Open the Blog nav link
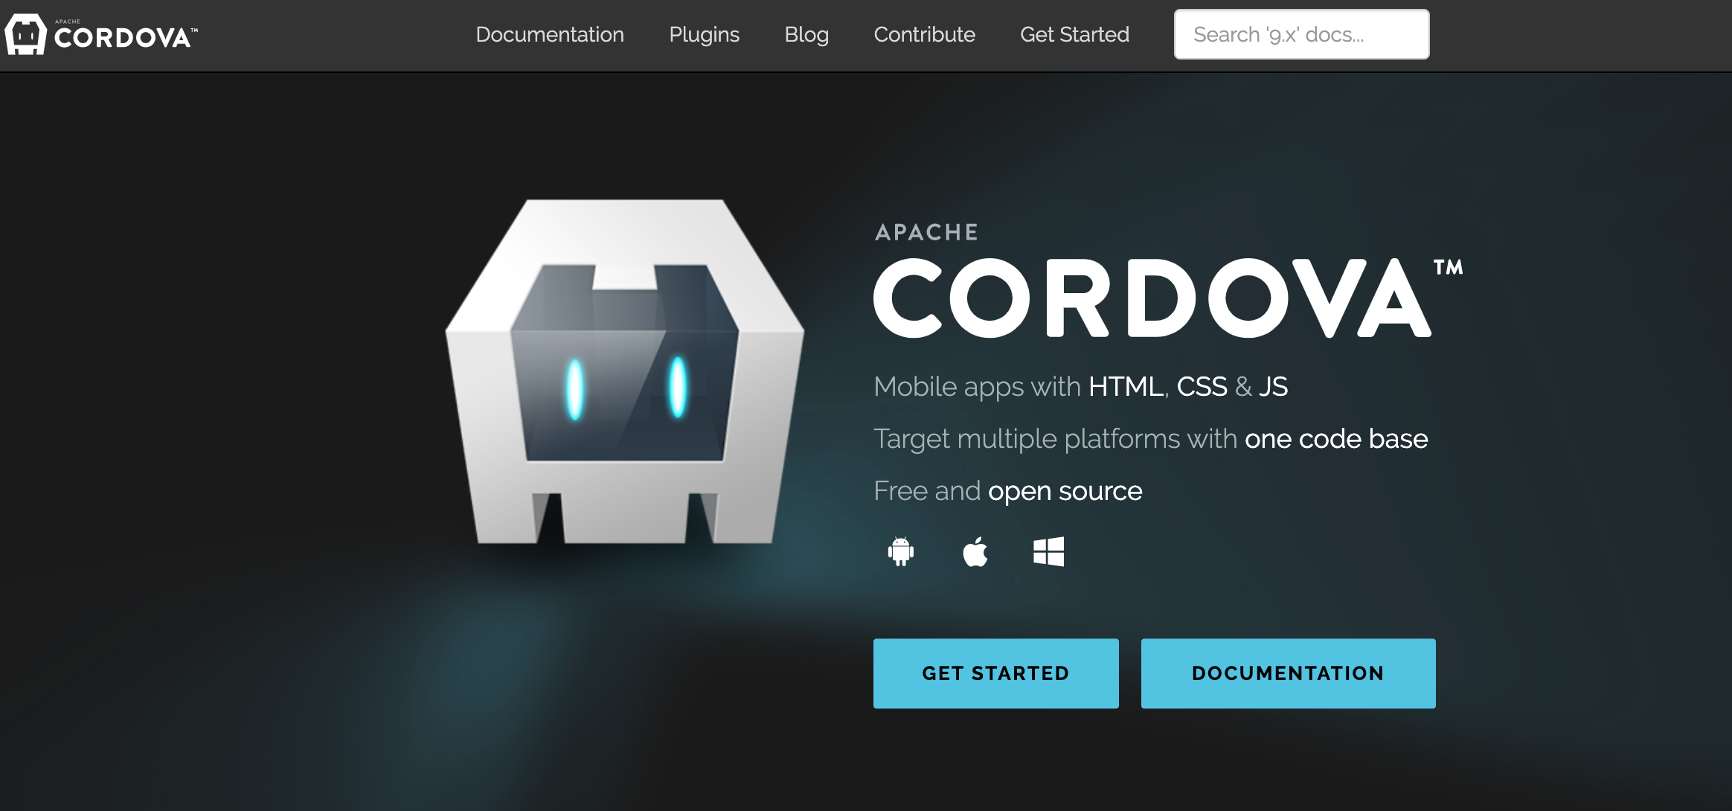 tap(806, 34)
